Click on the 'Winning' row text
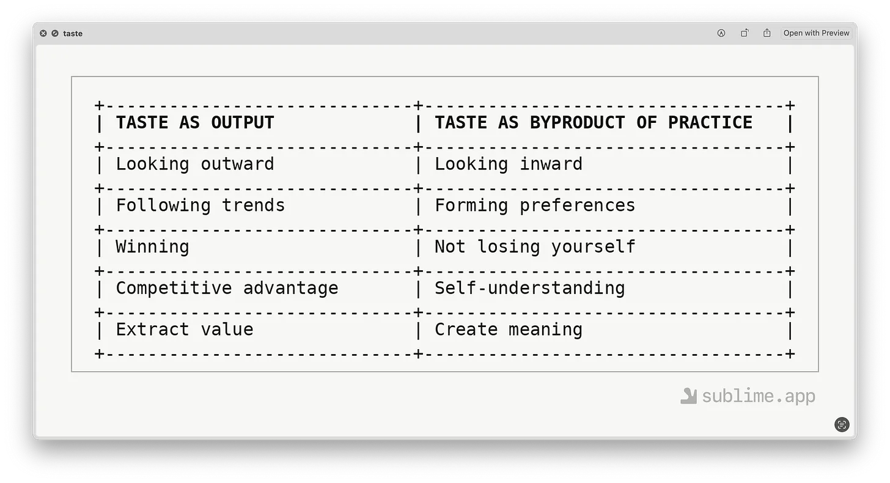 pyautogui.click(x=152, y=247)
